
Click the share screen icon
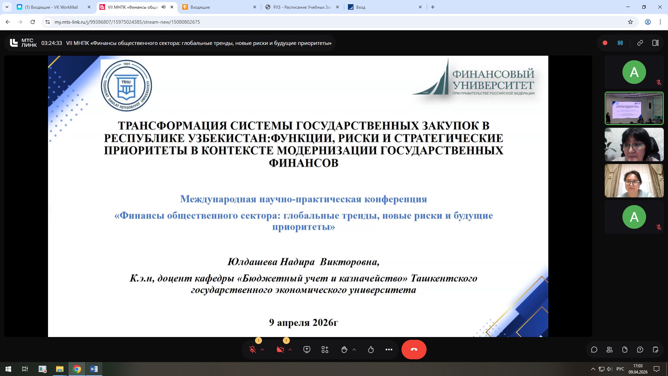pyautogui.click(x=307, y=350)
